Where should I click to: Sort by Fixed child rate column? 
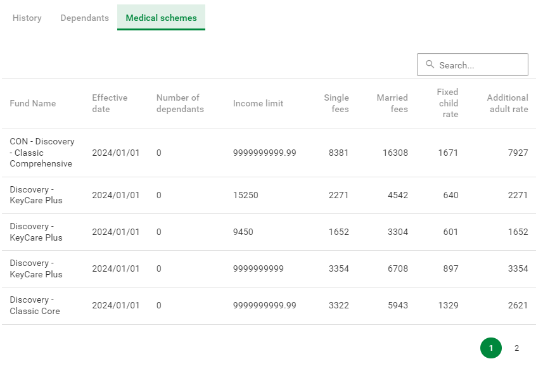pos(447,103)
